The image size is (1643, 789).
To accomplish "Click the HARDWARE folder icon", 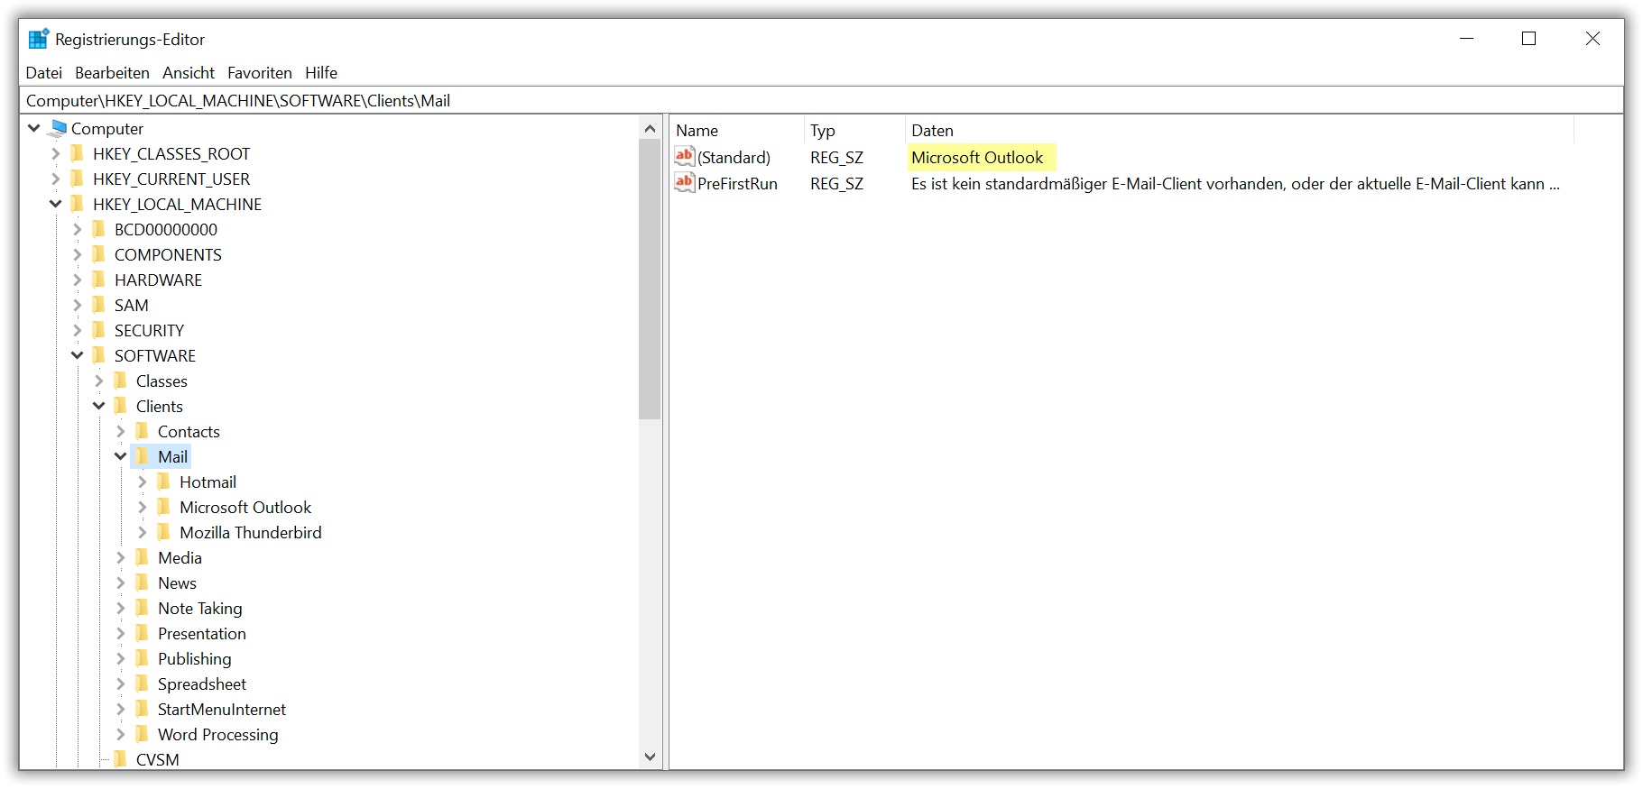I will pyautogui.click(x=98, y=280).
